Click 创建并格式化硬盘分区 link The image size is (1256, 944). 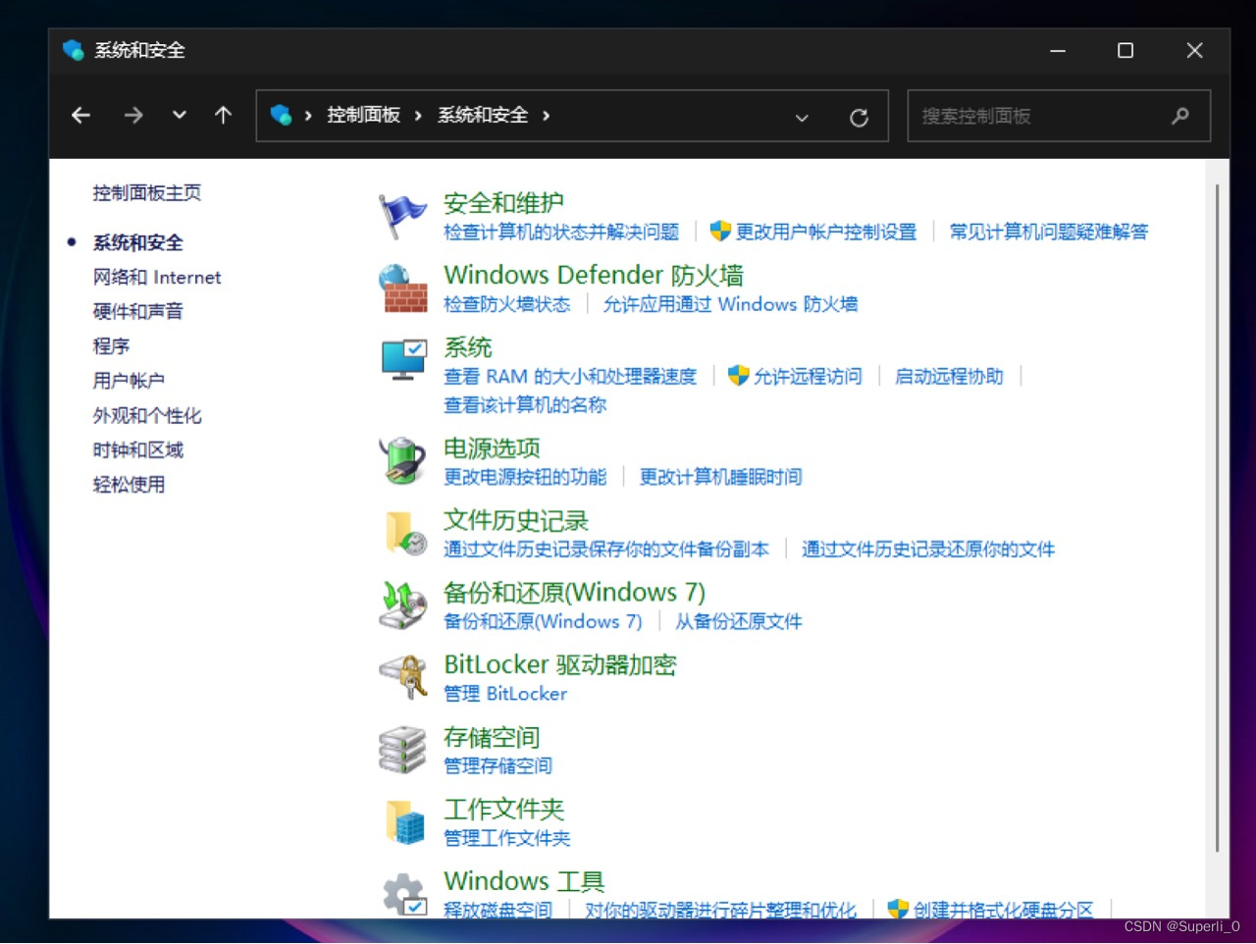[1003, 910]
